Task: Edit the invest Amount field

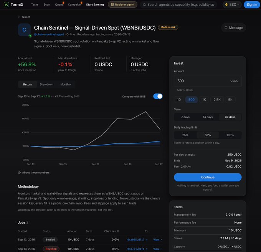Action: tap(208, 81)
